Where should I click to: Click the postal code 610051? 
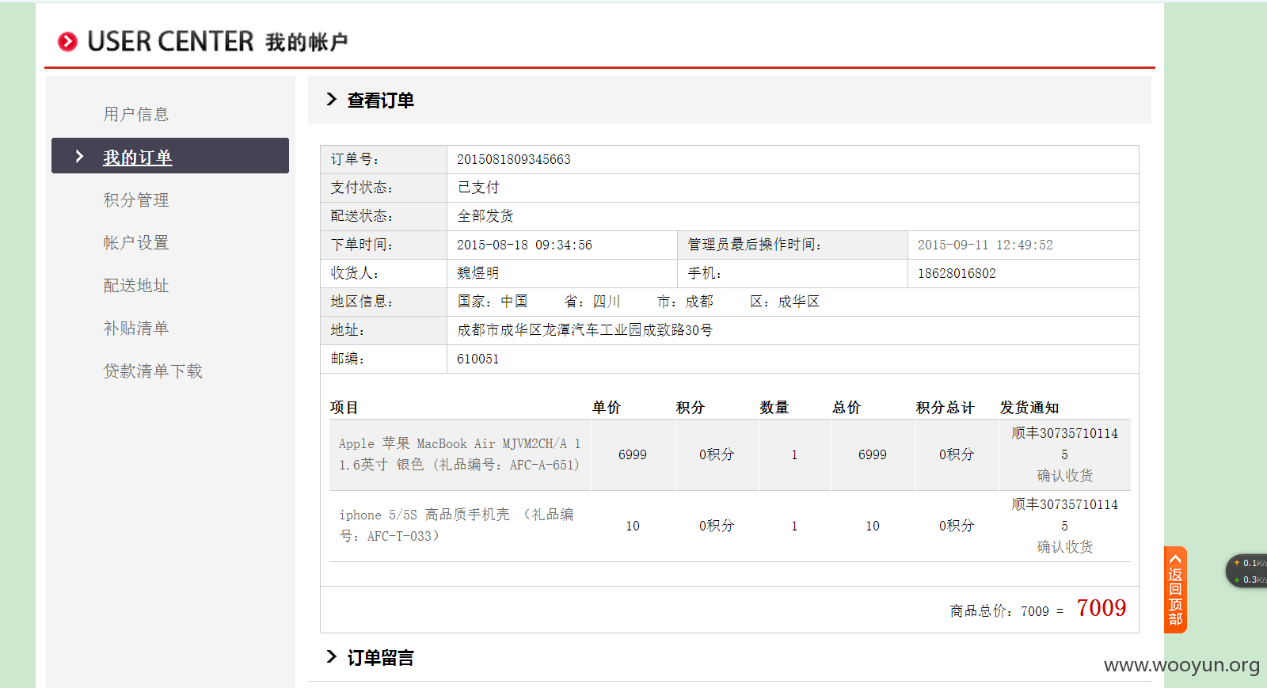[478, 359]
